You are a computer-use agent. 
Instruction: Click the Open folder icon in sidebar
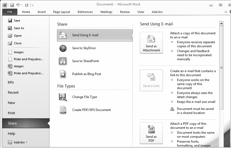pyautogui.click(x=10, y=36)
